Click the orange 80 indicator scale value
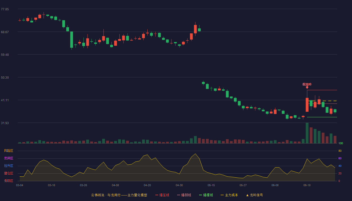 coord(340,151)
